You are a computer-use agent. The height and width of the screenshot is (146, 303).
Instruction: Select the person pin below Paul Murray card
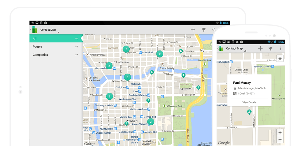[x=249, y=112]
